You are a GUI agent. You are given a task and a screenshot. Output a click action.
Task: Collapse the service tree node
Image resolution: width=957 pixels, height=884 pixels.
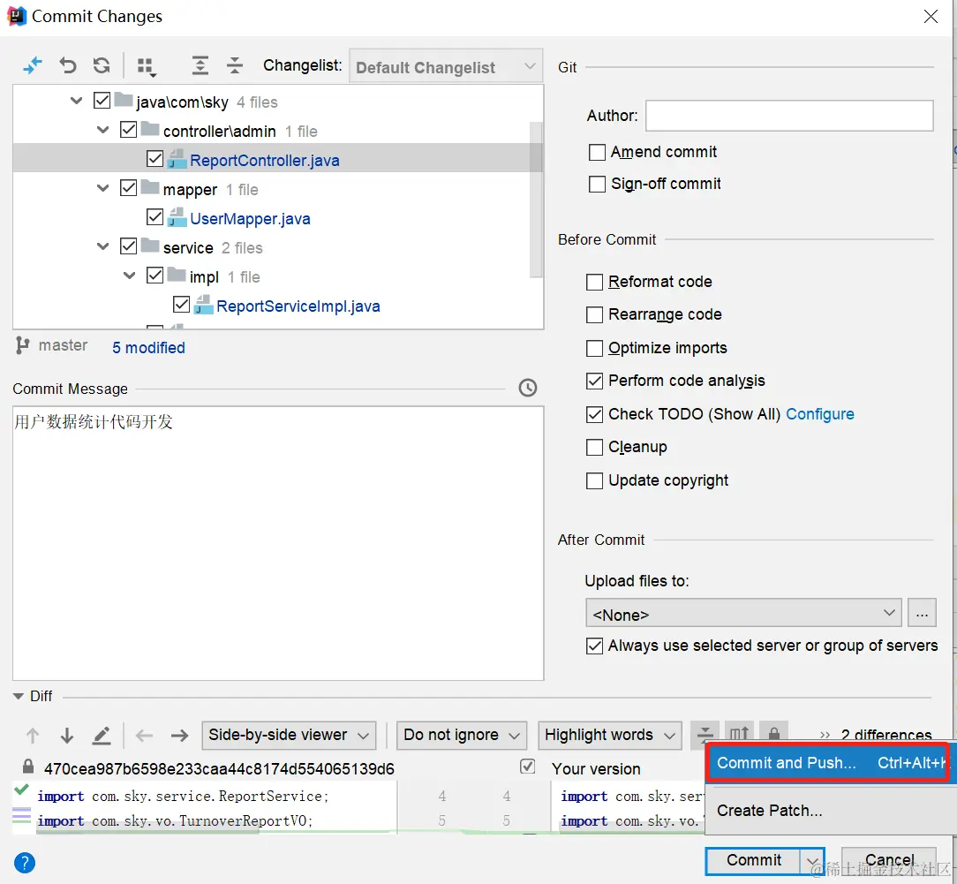coord(102,246)
